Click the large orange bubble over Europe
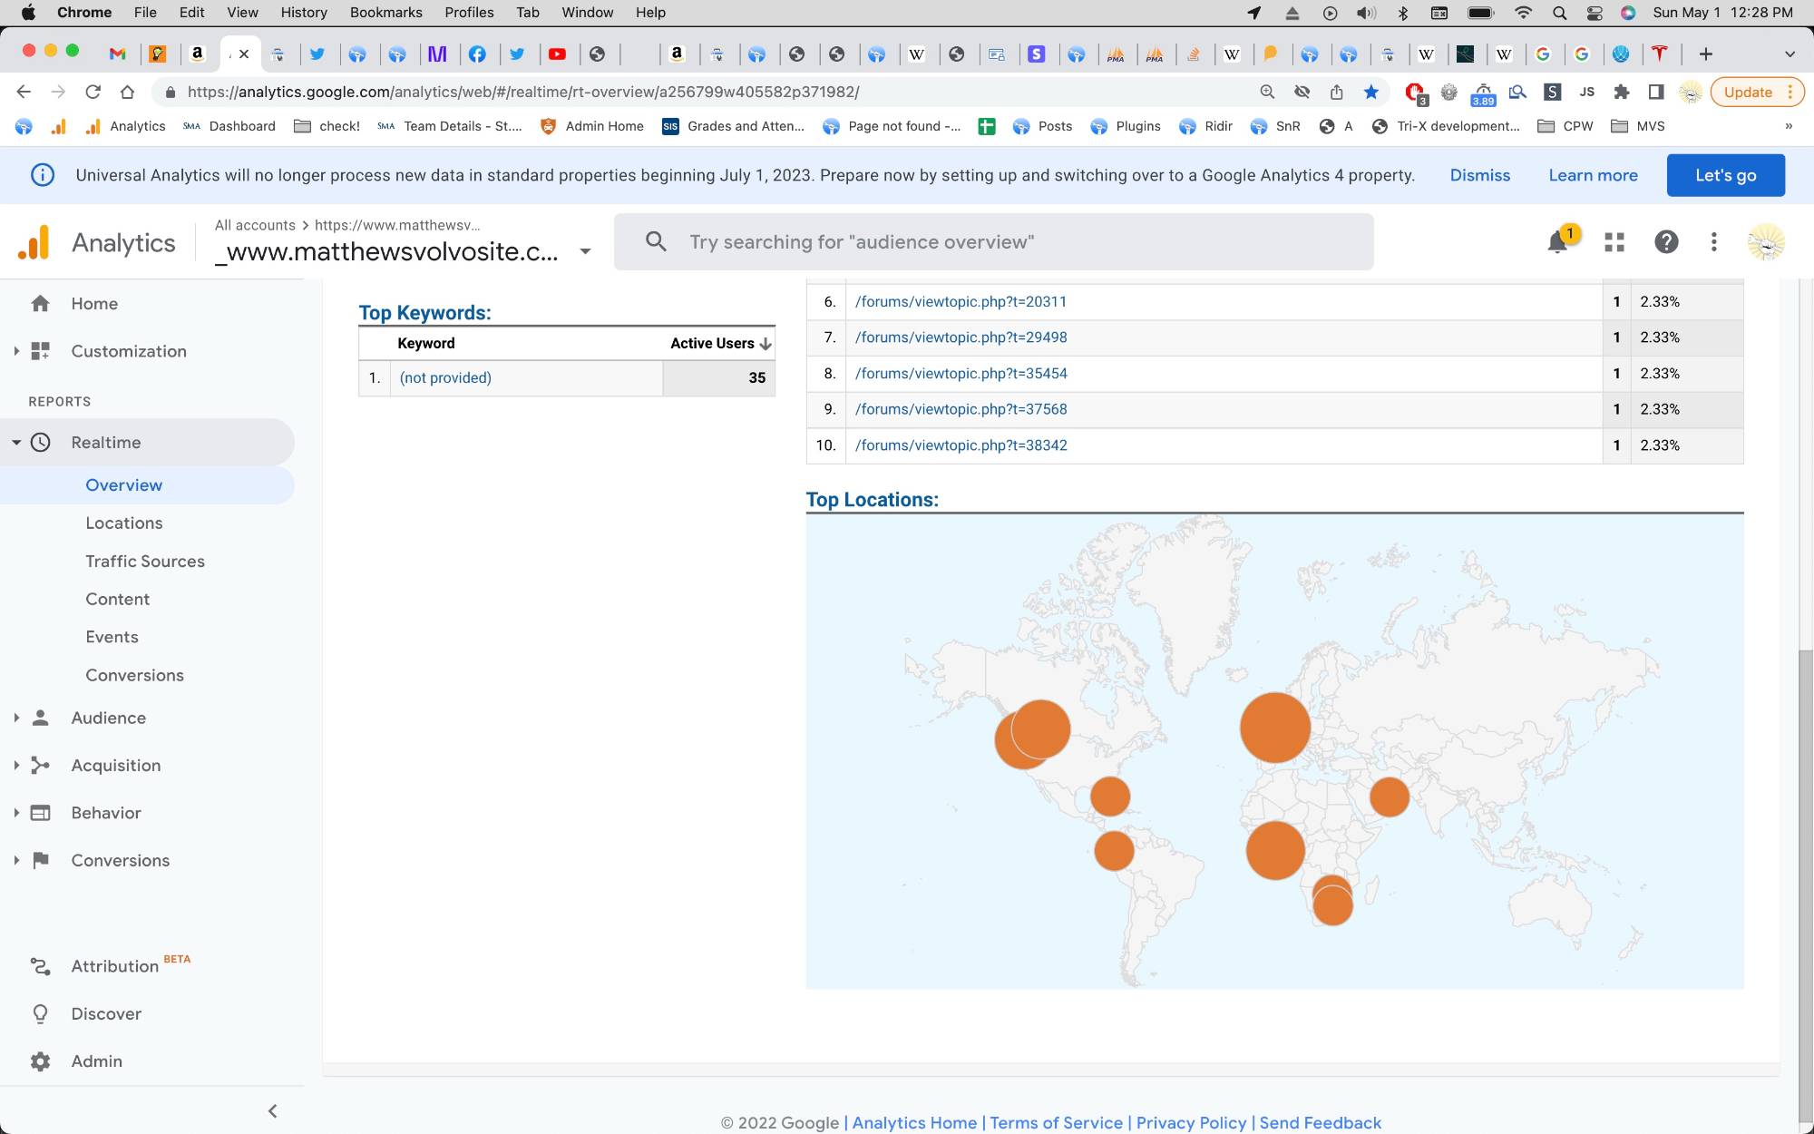The height and width of the screenshot is (1134, 1814). 1274,727
